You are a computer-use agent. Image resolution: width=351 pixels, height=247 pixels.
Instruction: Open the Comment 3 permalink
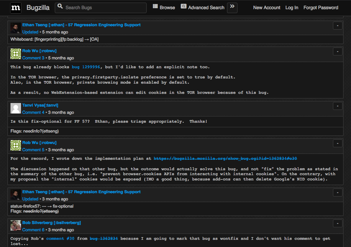(x=33, y=58)
